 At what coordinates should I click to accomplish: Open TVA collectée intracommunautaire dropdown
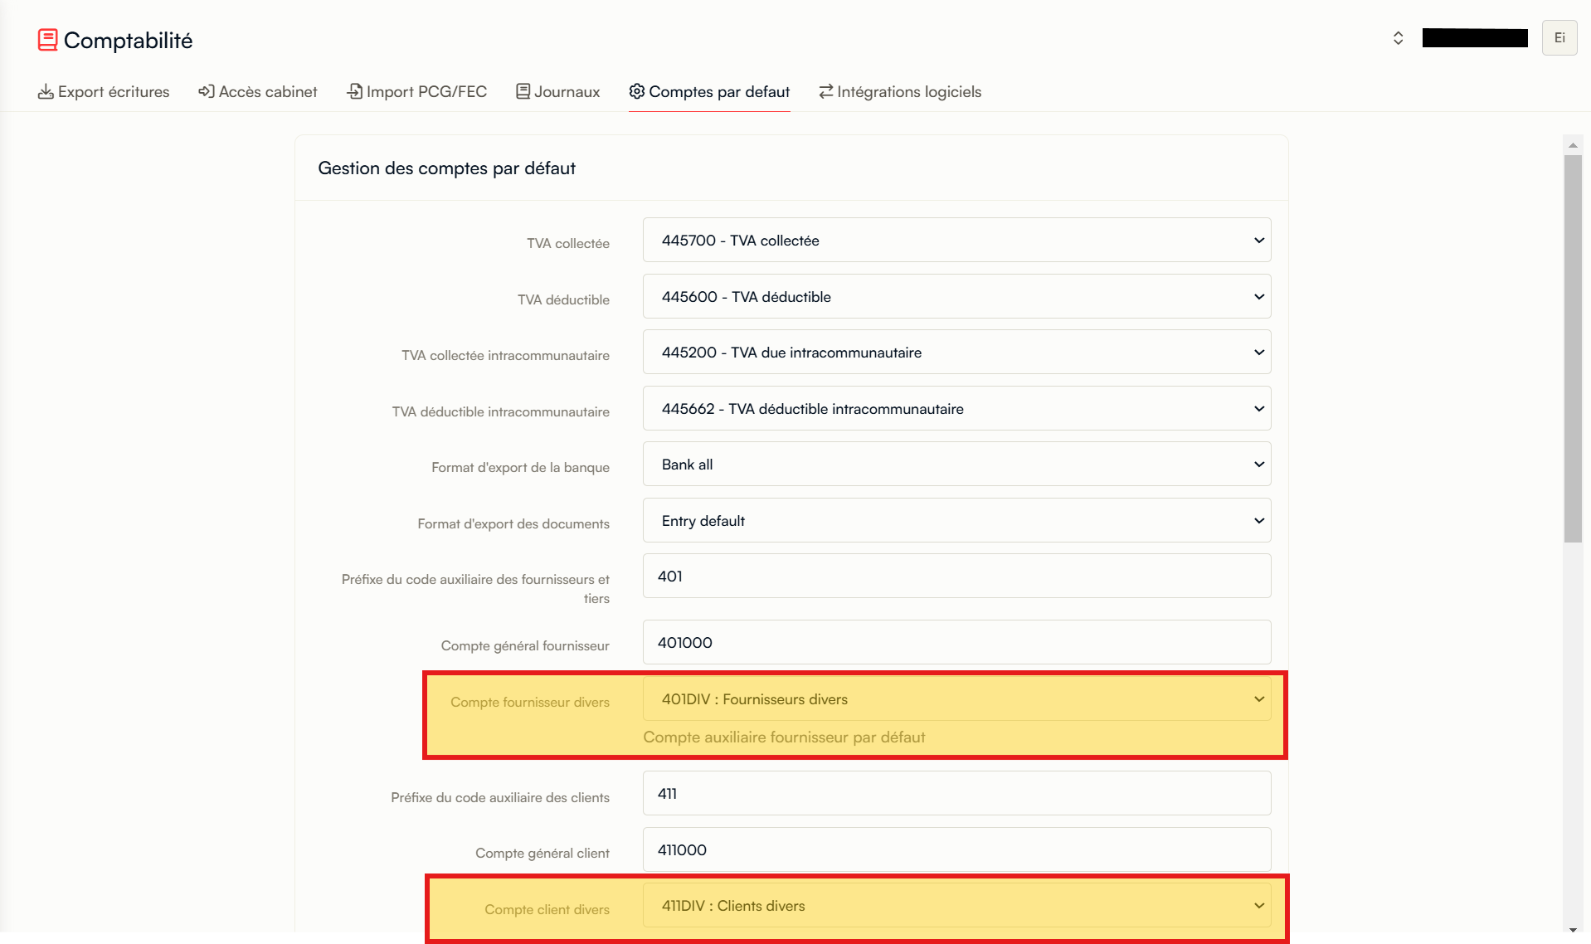(x=956, y=353)
